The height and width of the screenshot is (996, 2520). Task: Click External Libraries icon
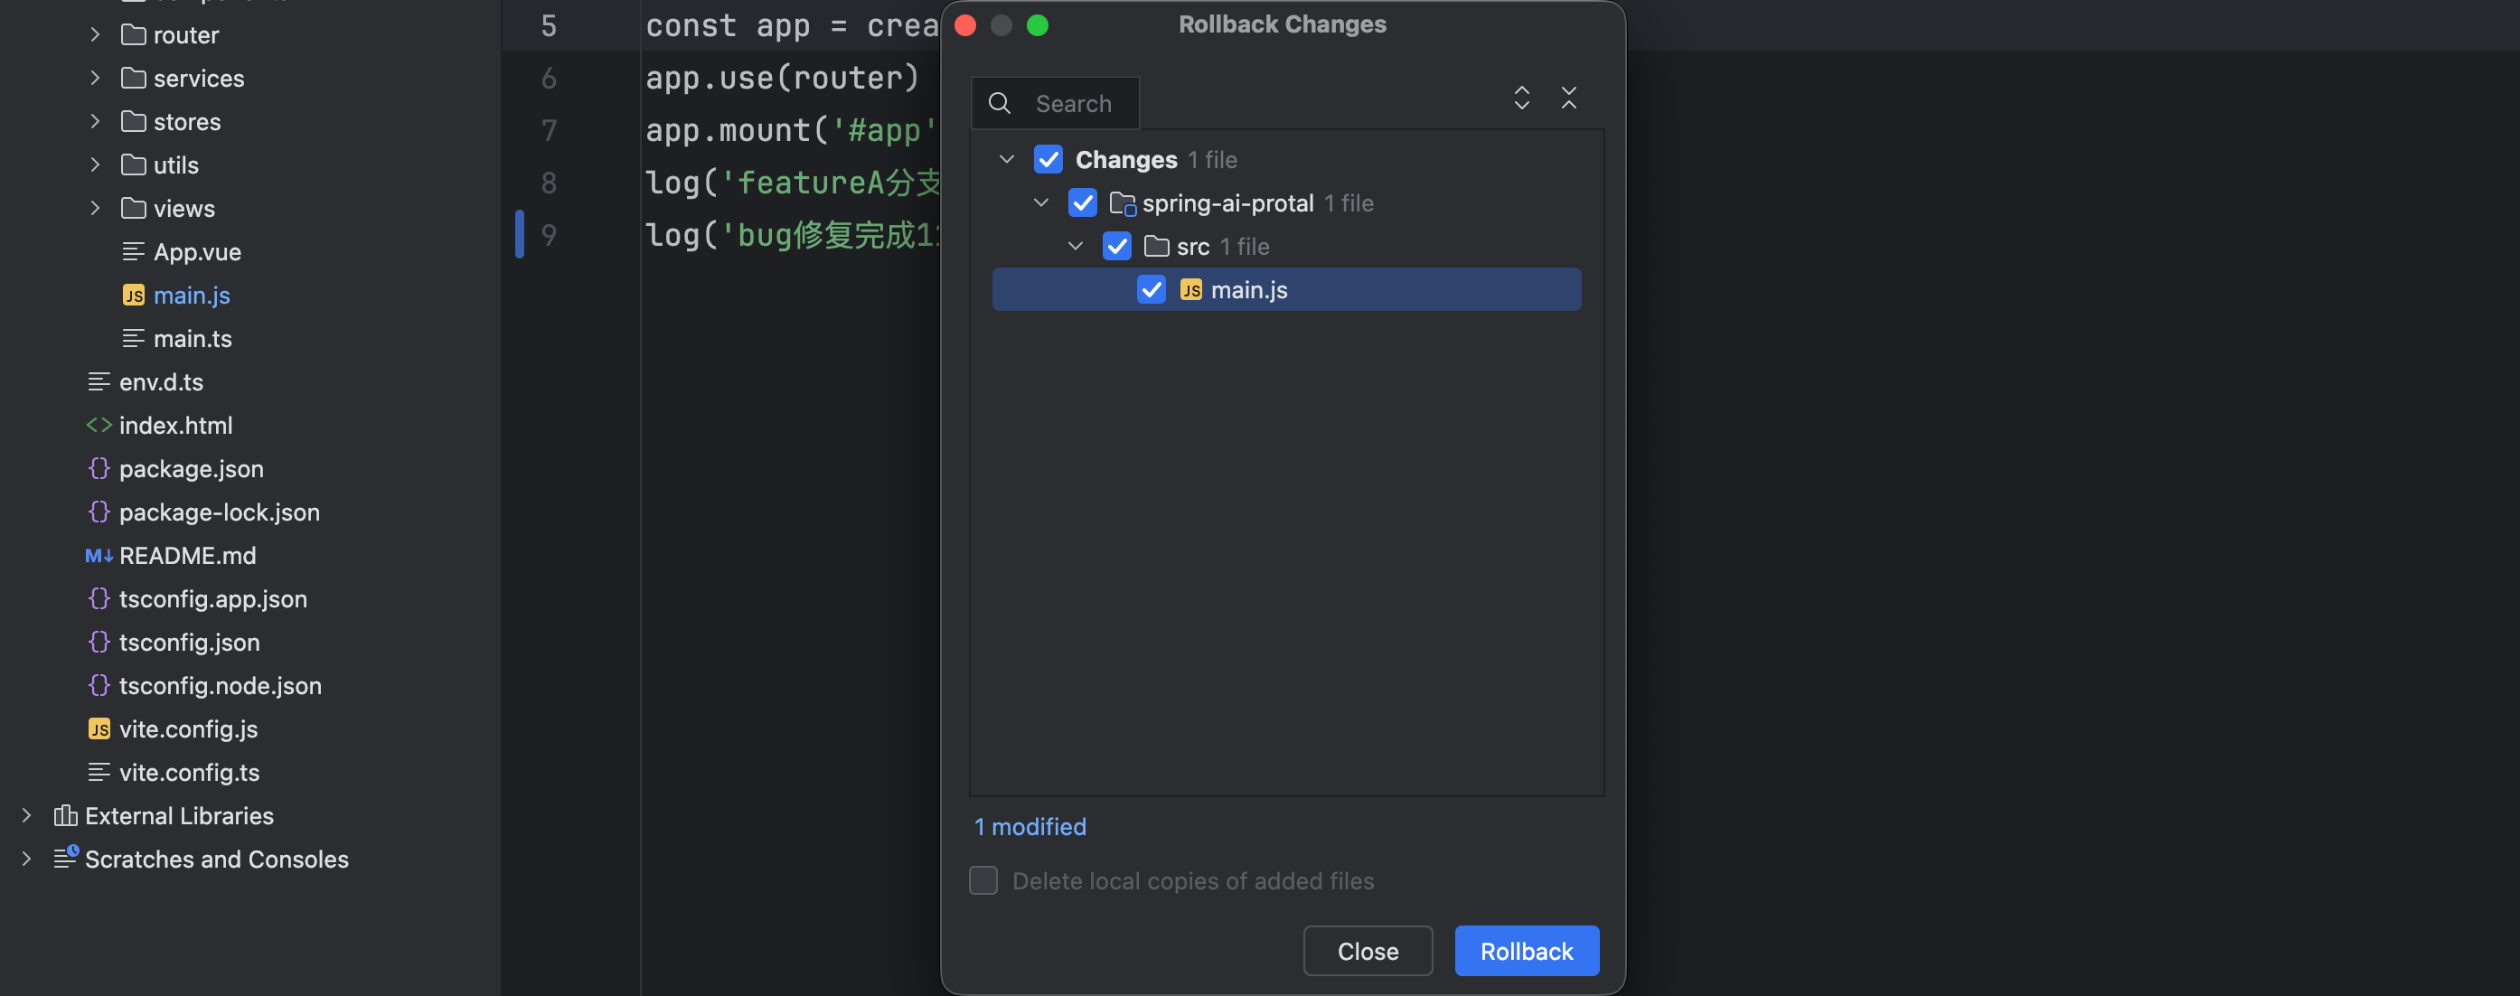(64, 816)
